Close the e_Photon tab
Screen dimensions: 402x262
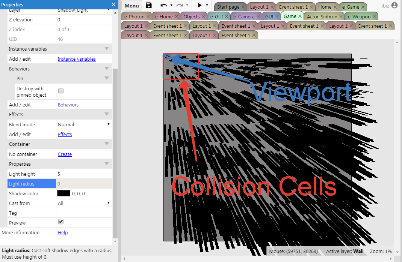[148, 16]
